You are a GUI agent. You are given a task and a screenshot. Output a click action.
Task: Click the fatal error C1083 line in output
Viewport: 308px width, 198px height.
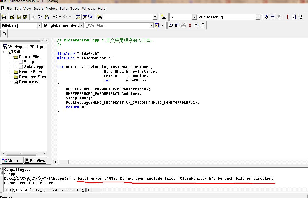[x=139, y=179]
